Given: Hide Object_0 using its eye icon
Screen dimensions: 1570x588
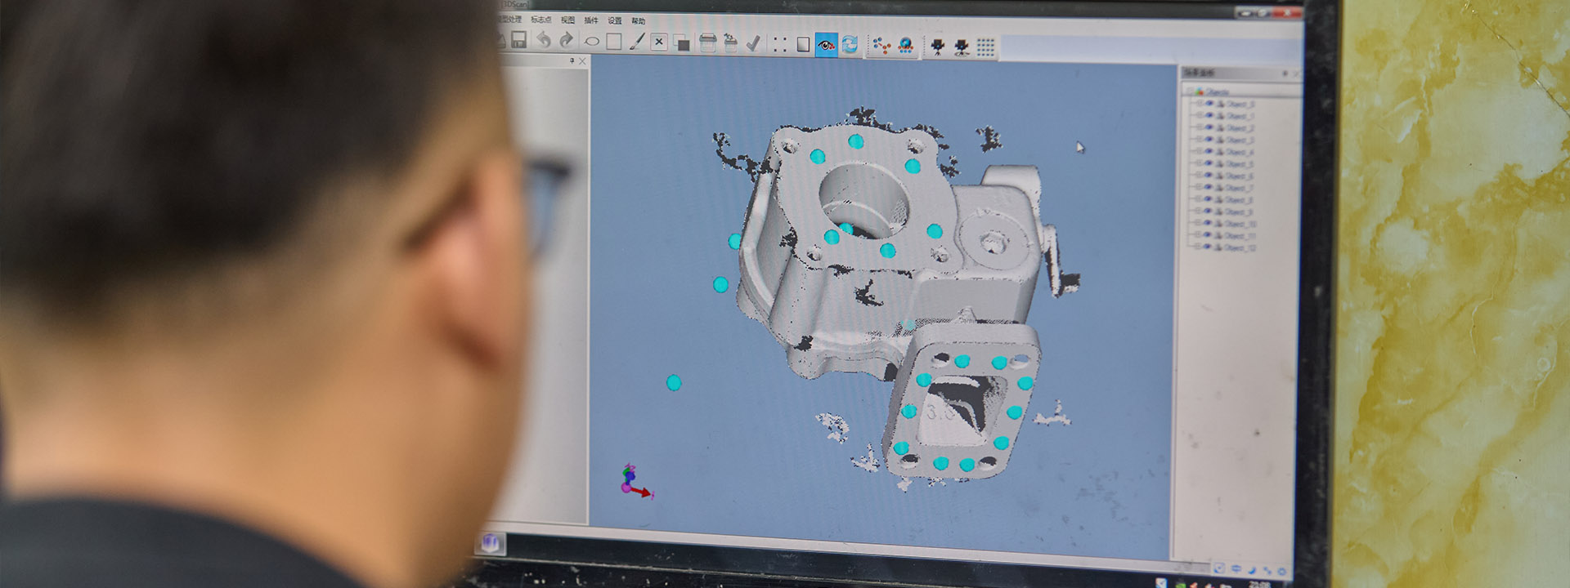Looking at the screenshot, I should tap(1209, 104).
